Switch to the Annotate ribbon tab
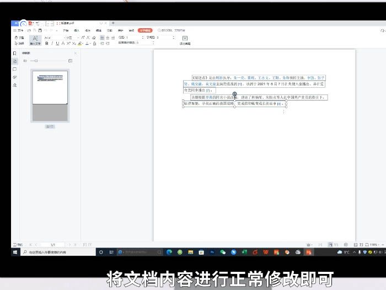 (x=88, y=30)
